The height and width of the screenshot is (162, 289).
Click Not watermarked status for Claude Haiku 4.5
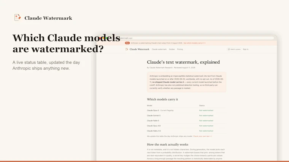(206, 131)
